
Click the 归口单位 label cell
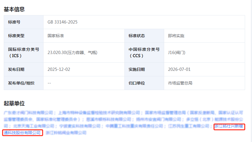pyautogui.click(x=144, y=83)
